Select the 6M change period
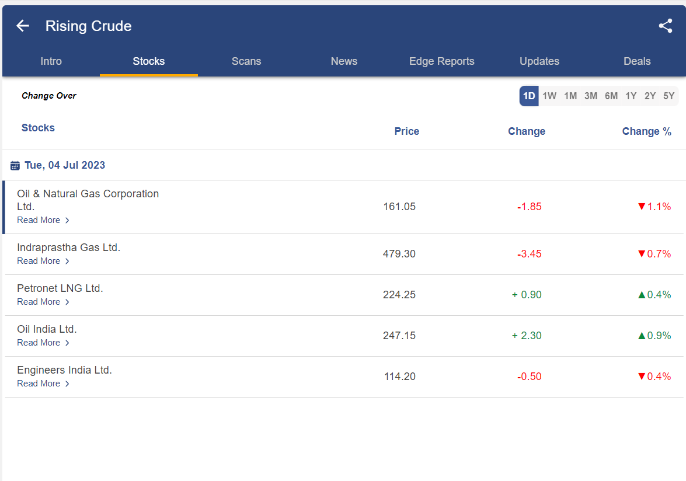This screenshot has width=686, height=481. pos(611,96)
